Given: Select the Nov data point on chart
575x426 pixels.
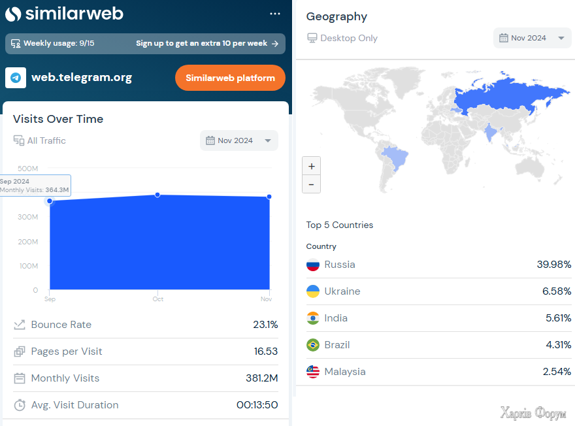Looking at the screenshot, I should pos(269,197).
